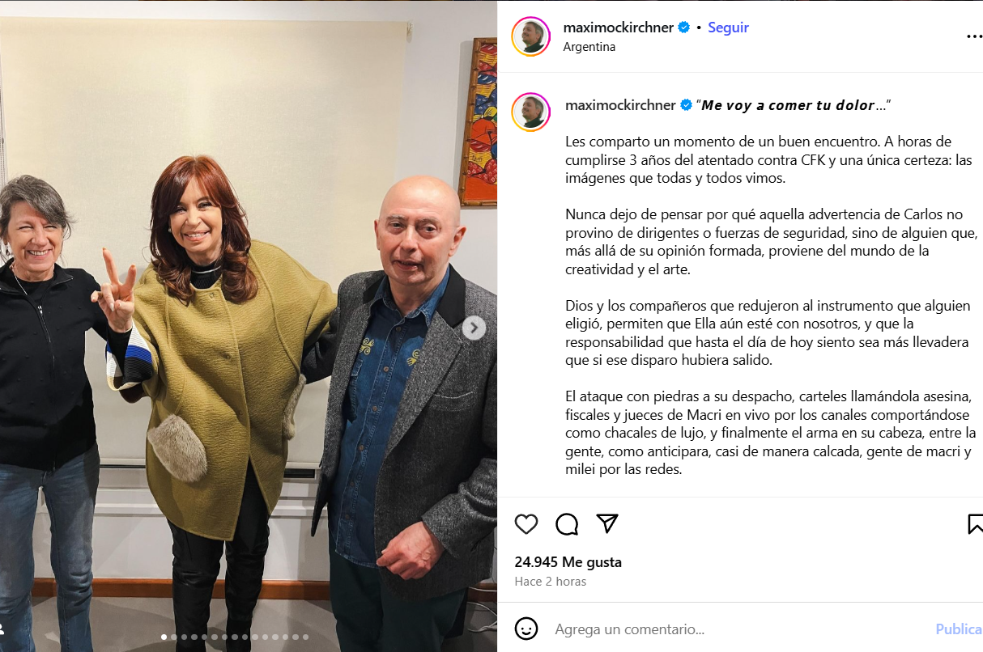Open the Hace 2 horas timestamp
The height and width of the screenshot is (652, 983).
(x=551, y=582)
